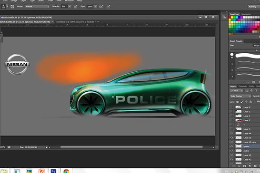Enable the airbrush build-up icon
This screenshot has height=173, width=260.
click(x=101, y=7)
